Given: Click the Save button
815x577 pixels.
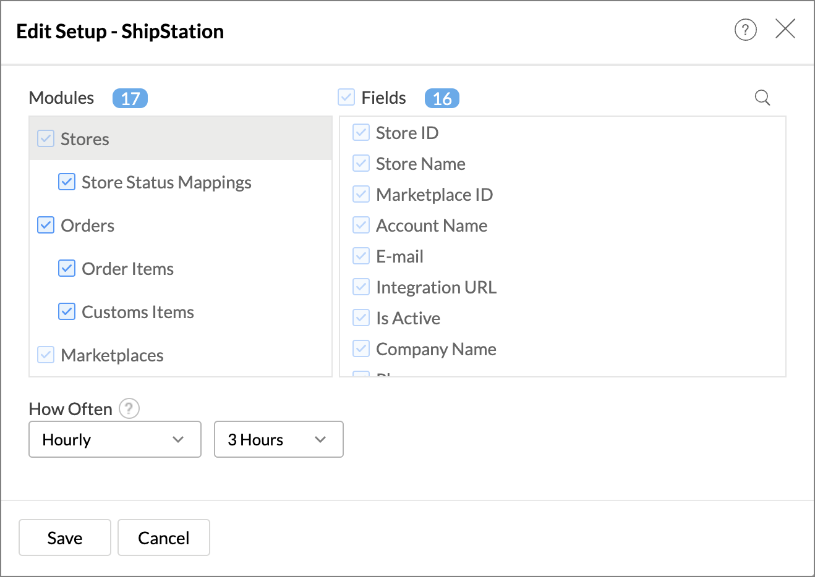Looking at the screenshot, I should point(65,537).
